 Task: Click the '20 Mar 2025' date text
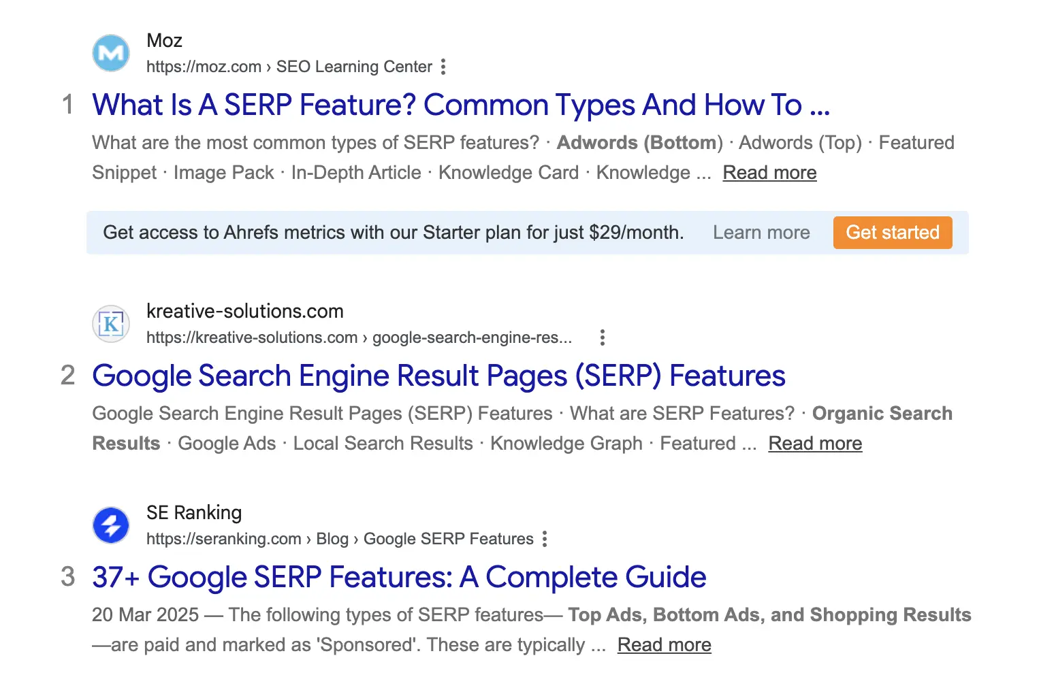(x=145, y=615)
